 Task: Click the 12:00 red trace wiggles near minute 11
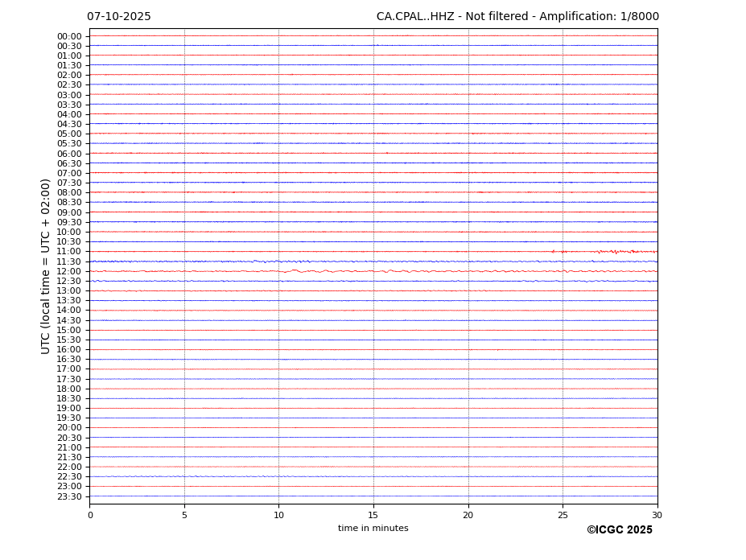298,271
